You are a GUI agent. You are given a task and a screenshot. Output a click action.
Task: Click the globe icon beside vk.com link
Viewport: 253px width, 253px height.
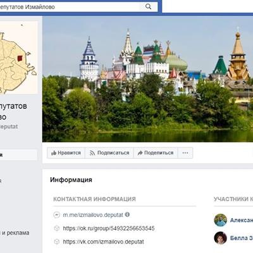pos(56,242)
